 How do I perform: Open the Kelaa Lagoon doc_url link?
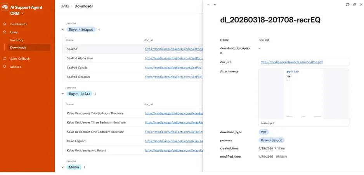[x=174, y=141]
